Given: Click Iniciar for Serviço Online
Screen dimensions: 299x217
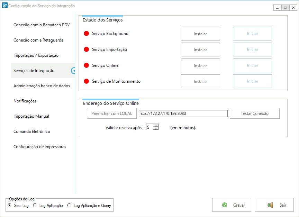Looking at the screenshot, I should click(x=253, y=65).
